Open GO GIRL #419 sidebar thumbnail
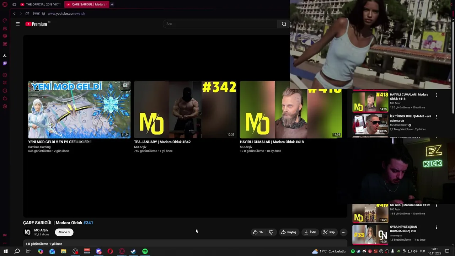 [370, 213]
